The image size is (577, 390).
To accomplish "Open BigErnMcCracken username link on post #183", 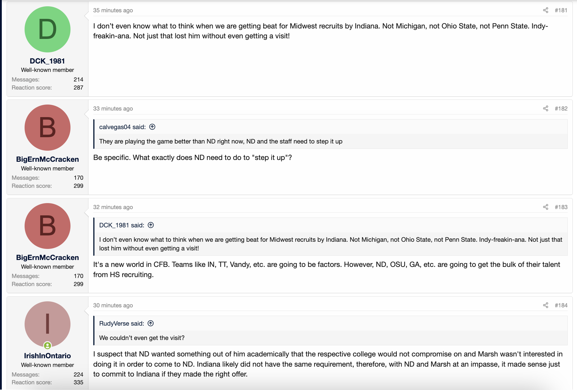I will click(47, 258).
